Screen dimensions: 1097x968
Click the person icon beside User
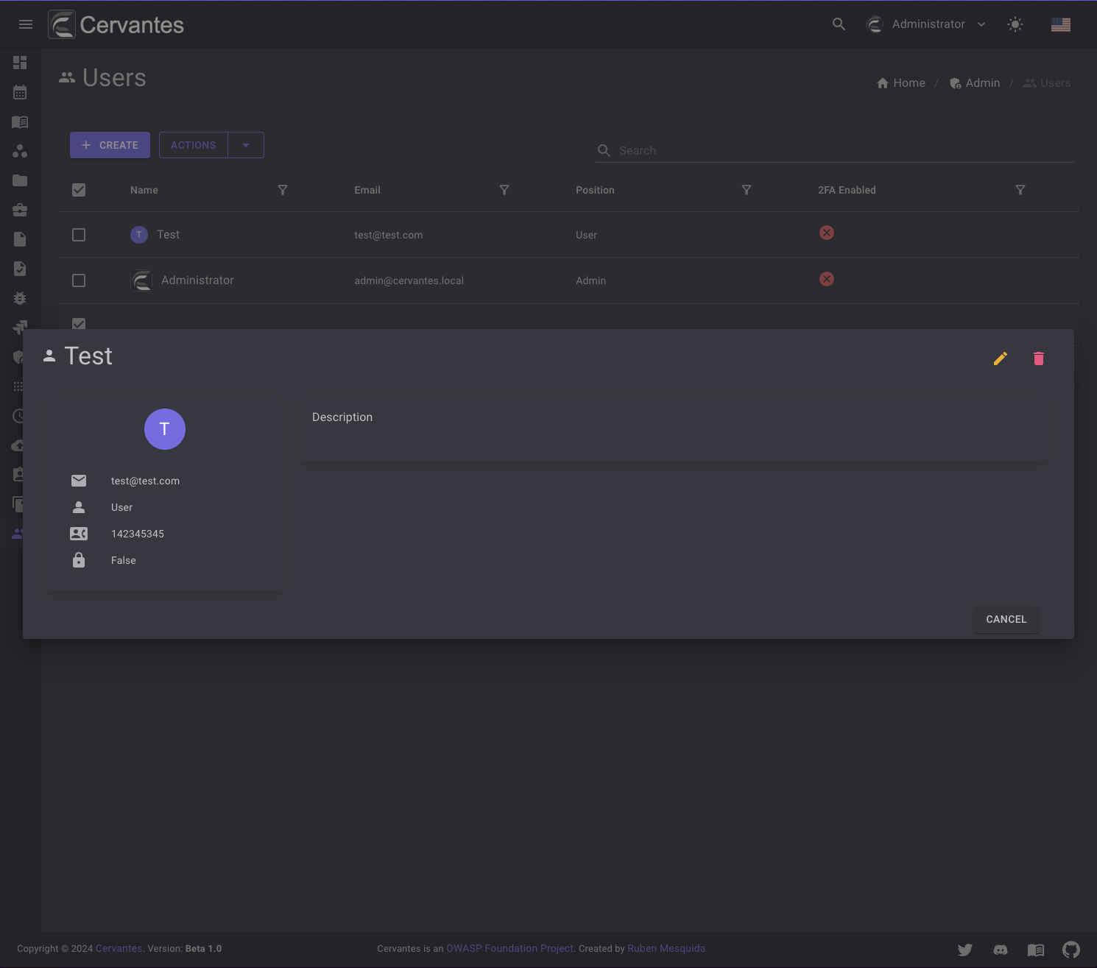point(79,507)
